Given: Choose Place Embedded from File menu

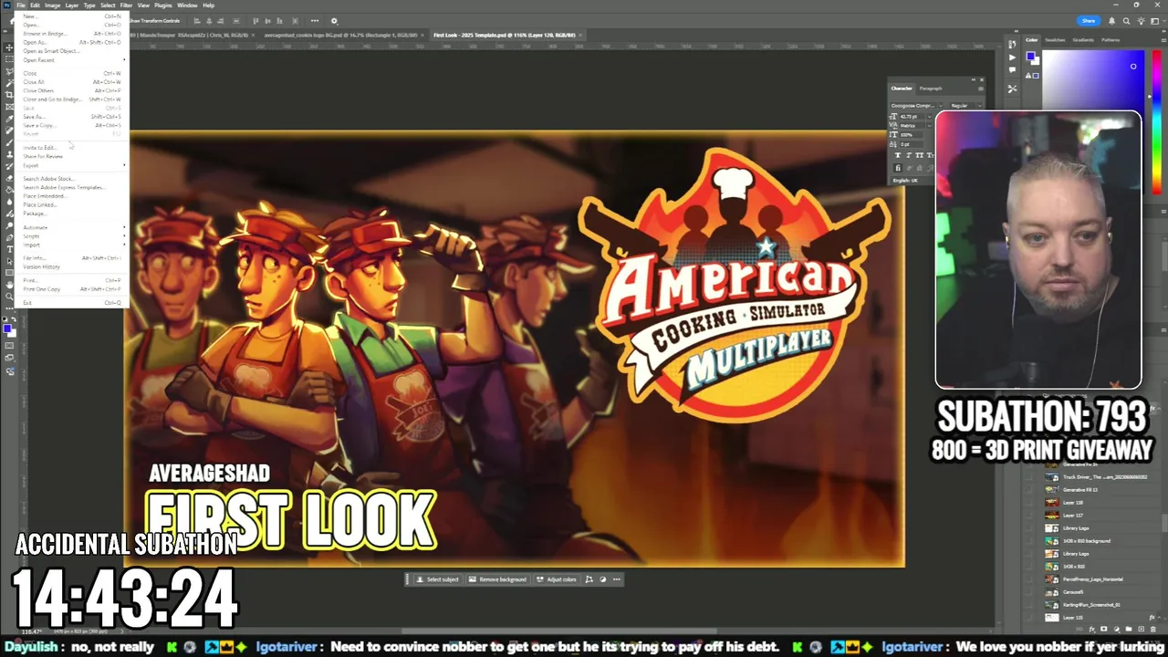Looking at the screenshot, I should tap(73, 196).
